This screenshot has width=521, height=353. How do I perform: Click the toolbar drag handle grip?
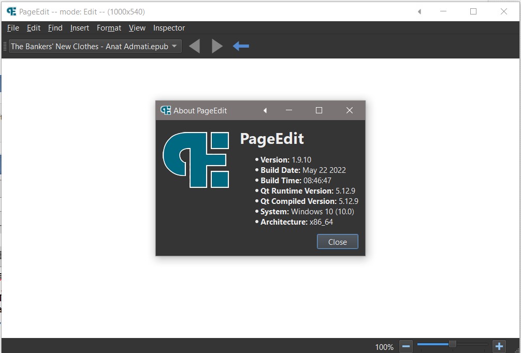[x=5, y=46]
